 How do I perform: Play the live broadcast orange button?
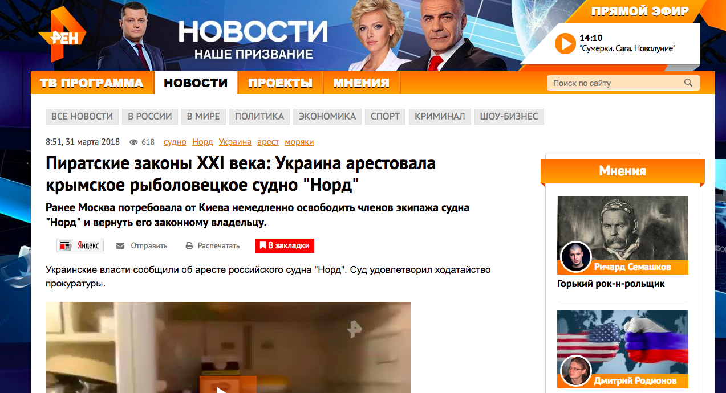point(565,43)
